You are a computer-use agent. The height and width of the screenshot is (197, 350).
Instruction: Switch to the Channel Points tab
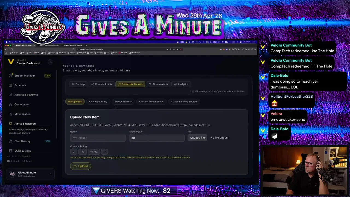point(102,84)
